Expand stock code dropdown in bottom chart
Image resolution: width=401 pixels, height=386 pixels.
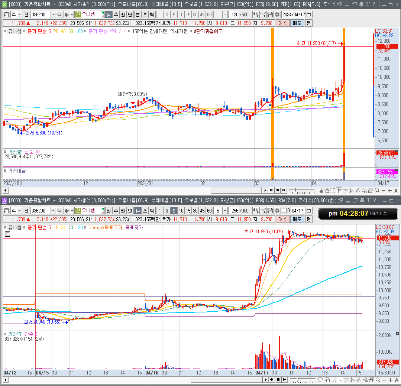[x=53, y=211]
